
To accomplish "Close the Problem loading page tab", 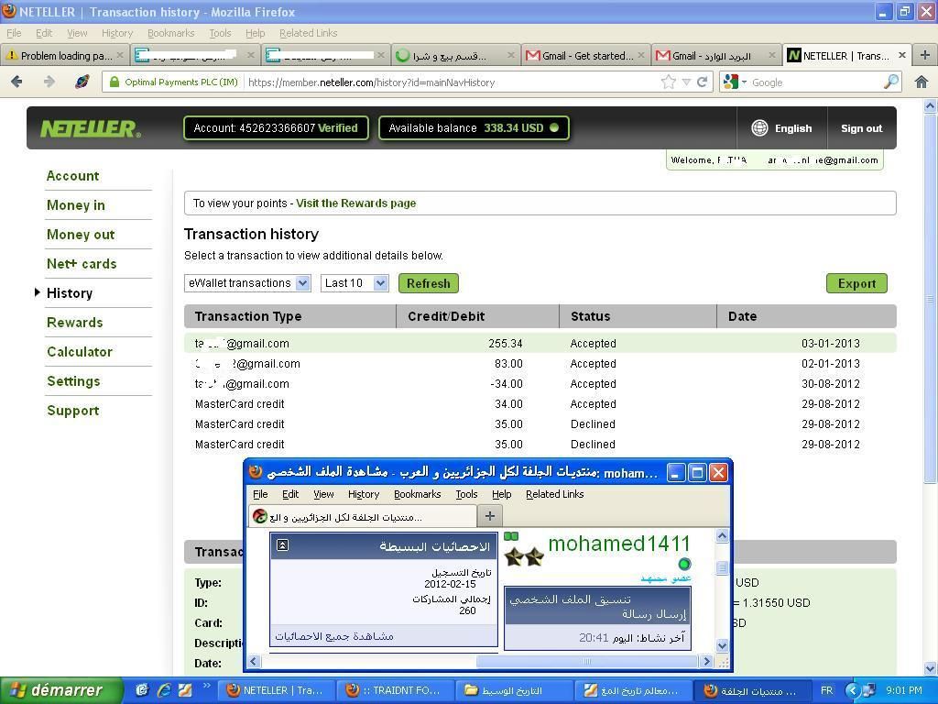I will tap(120, 55).
